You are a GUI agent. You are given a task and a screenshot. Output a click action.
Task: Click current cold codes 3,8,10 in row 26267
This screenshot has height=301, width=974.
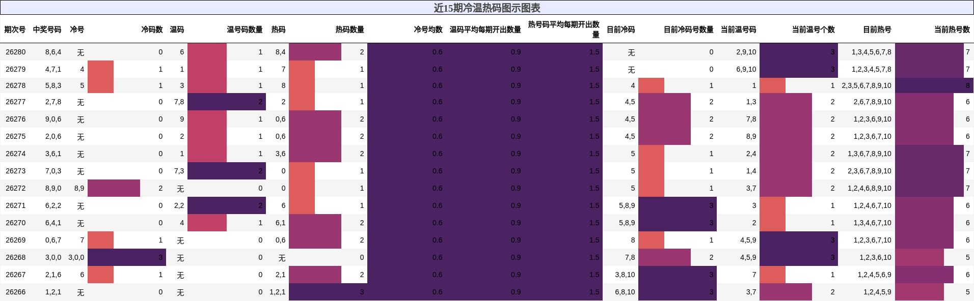pyautogui.click(x=625, y=275)
